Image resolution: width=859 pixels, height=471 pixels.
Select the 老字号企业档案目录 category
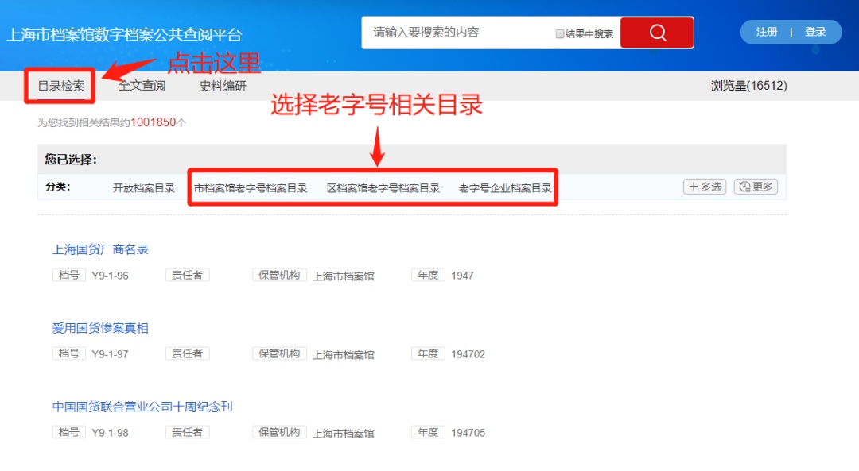click(x=505, y=188)
